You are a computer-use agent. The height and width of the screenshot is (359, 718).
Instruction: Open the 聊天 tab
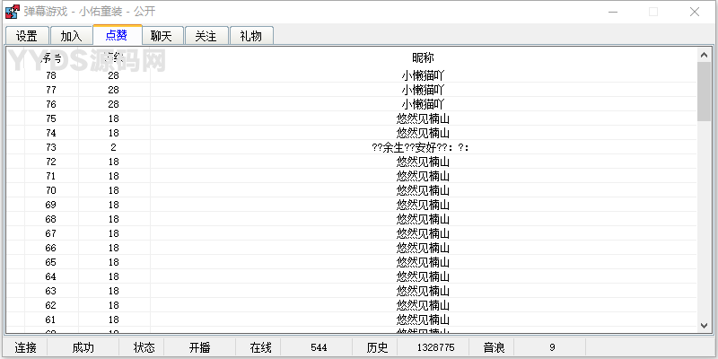(x=162, y=36)
